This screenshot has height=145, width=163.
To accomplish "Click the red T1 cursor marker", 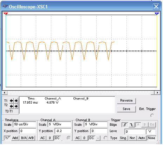I will tap(6, 14).
